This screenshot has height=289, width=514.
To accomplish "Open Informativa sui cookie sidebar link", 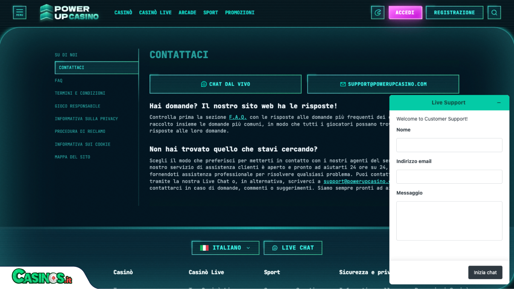I will tap(82, 144).
